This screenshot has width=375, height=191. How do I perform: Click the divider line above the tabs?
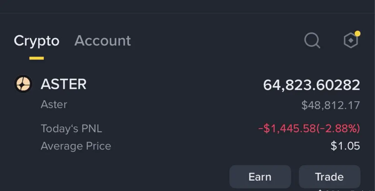click(187, 13)
